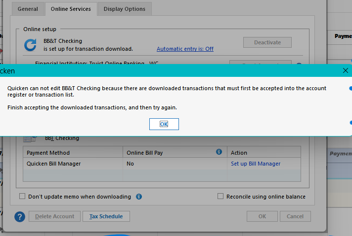Click the Deactivate button
This screenshot has width=352, height=236.
click(x=267, y=42)
